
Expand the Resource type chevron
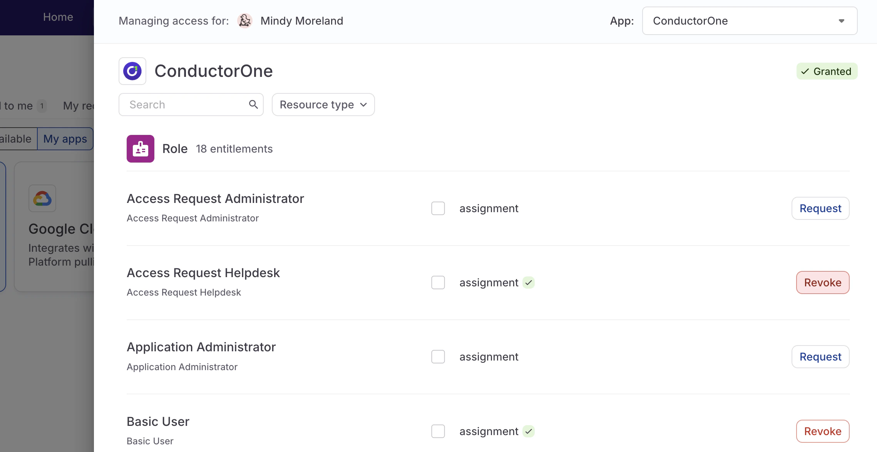coord(363,105)
